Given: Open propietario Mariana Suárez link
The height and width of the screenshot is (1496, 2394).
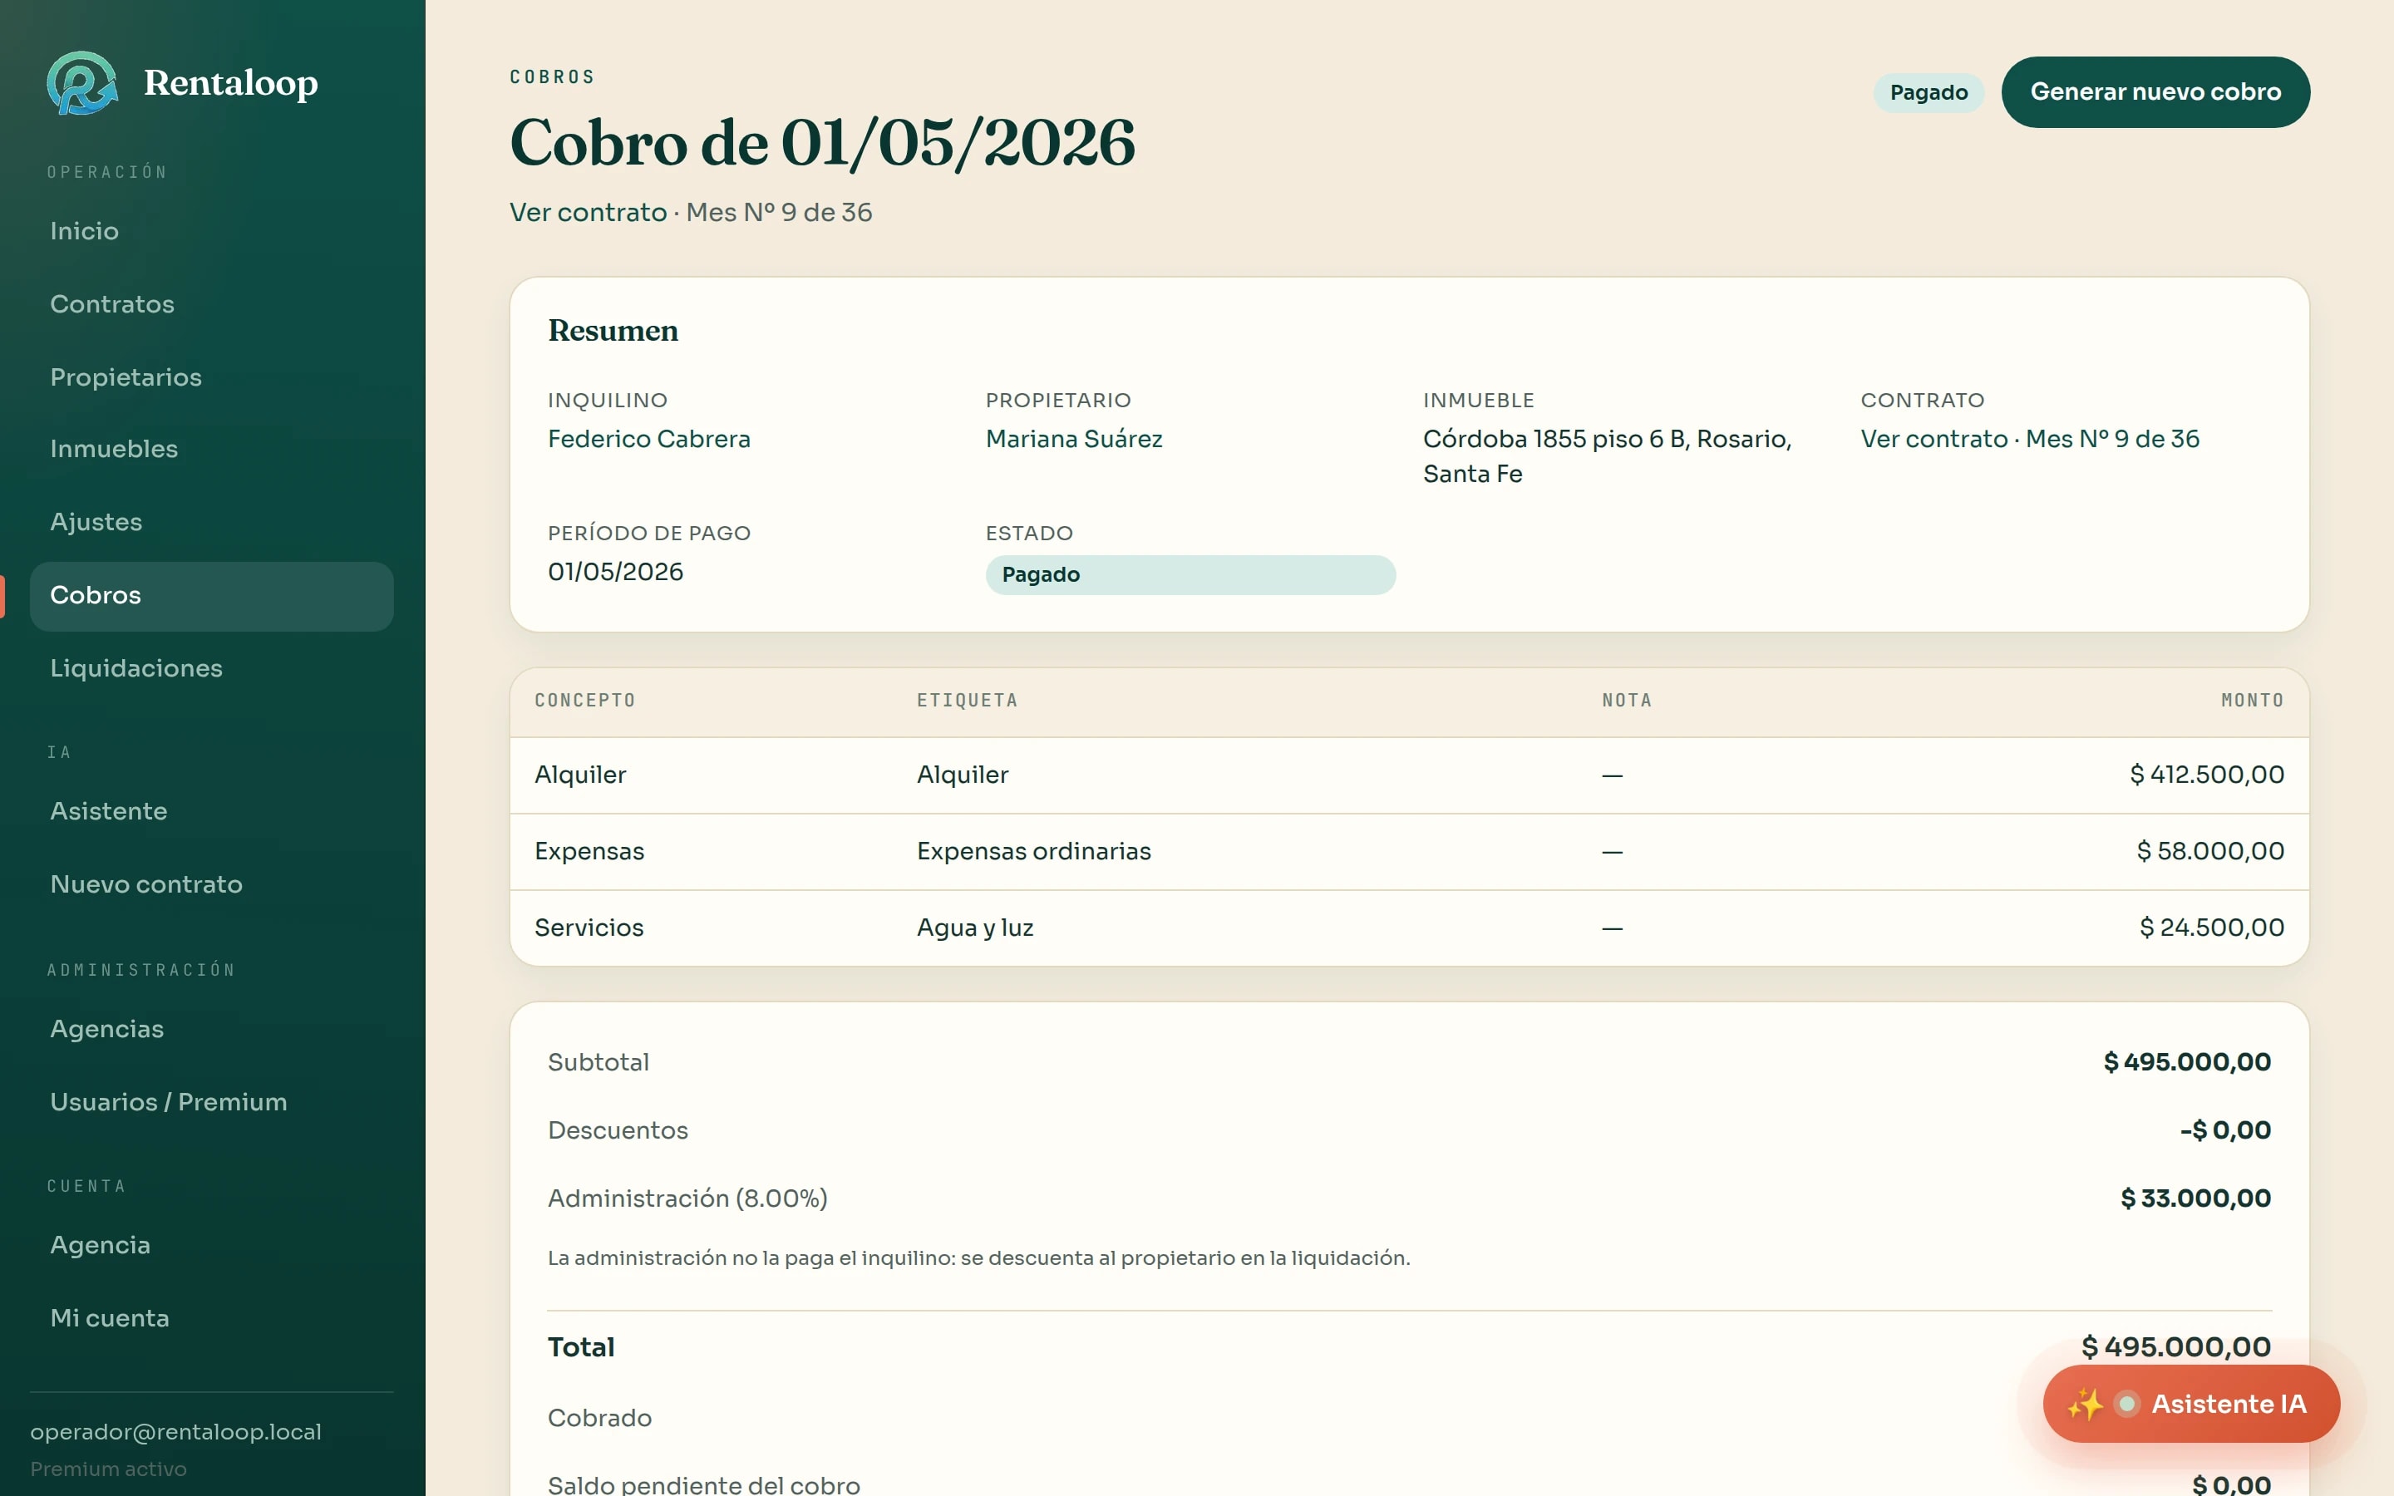Looking at the screenshot, I should pos(1073,440).
